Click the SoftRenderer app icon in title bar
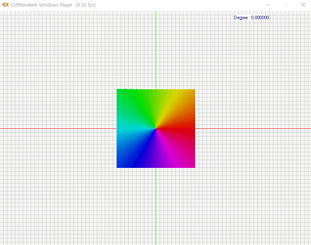311x245 pixels. [x=5, y=5]
